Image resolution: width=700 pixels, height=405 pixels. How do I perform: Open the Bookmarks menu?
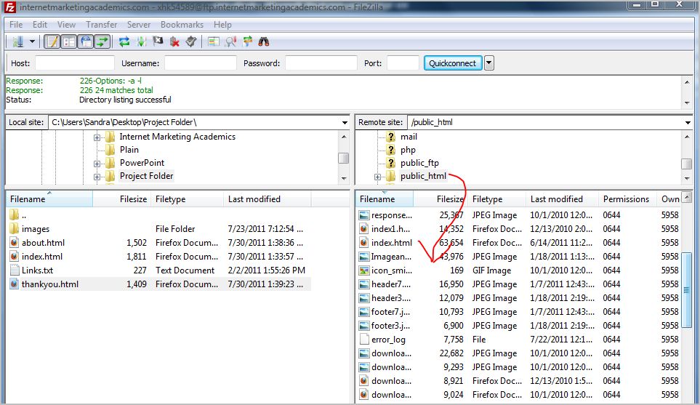[182, 25]
